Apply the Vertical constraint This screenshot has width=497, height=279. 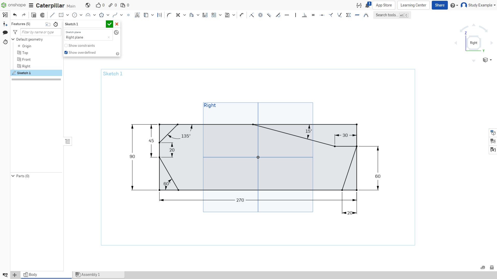pyautogui.click(x=296, y=15)
